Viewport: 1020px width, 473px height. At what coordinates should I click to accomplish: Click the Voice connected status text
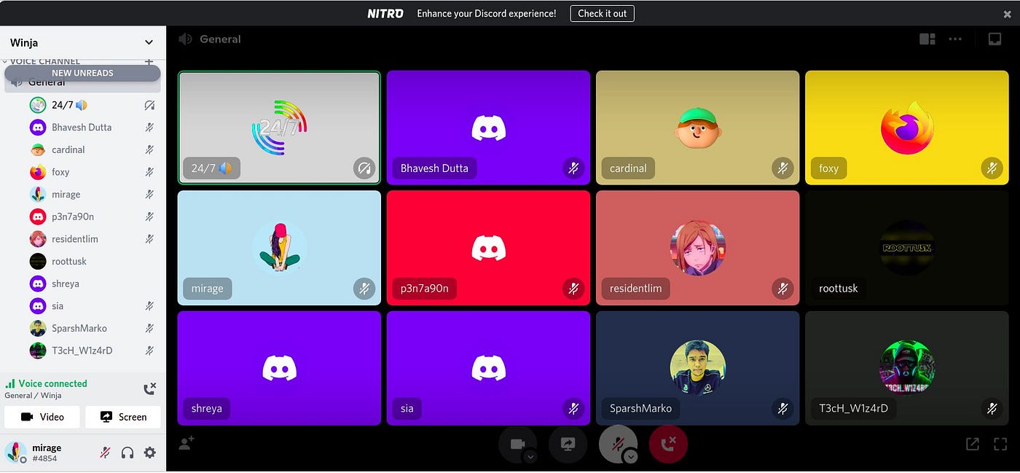pos(52,383)
